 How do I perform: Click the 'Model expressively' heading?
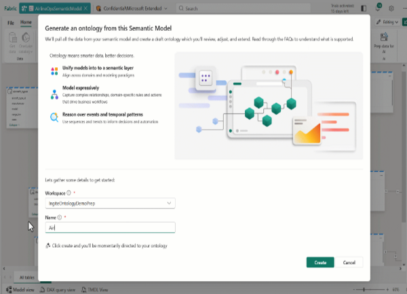click(81, 88)
